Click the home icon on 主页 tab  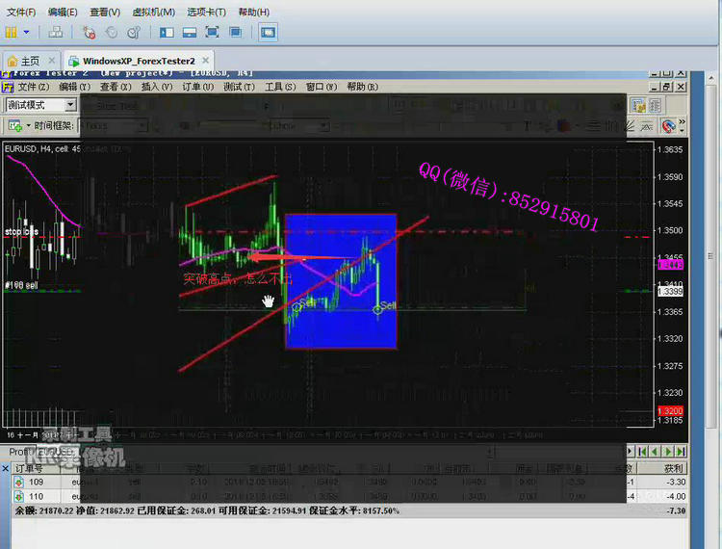click(13, 61)
